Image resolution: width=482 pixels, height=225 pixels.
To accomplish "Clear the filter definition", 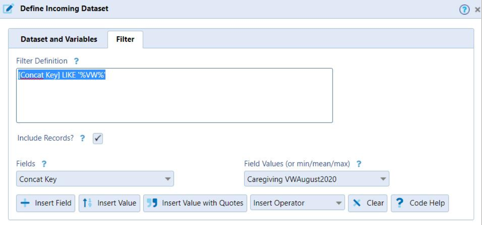I will coord(368,203).
